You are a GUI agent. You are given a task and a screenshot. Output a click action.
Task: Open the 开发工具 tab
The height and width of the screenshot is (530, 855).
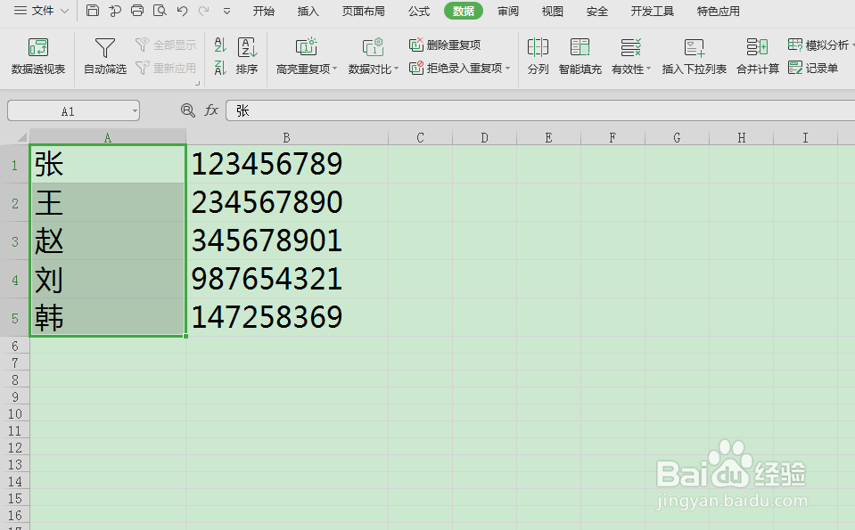(652, 11)
